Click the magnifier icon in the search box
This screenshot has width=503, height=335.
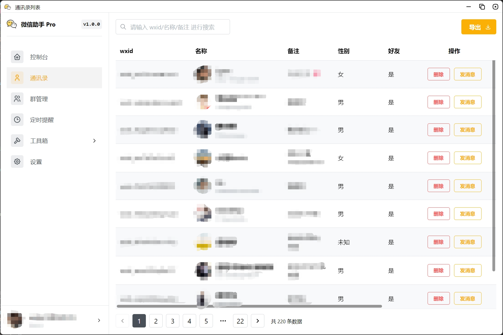[123, 27]
